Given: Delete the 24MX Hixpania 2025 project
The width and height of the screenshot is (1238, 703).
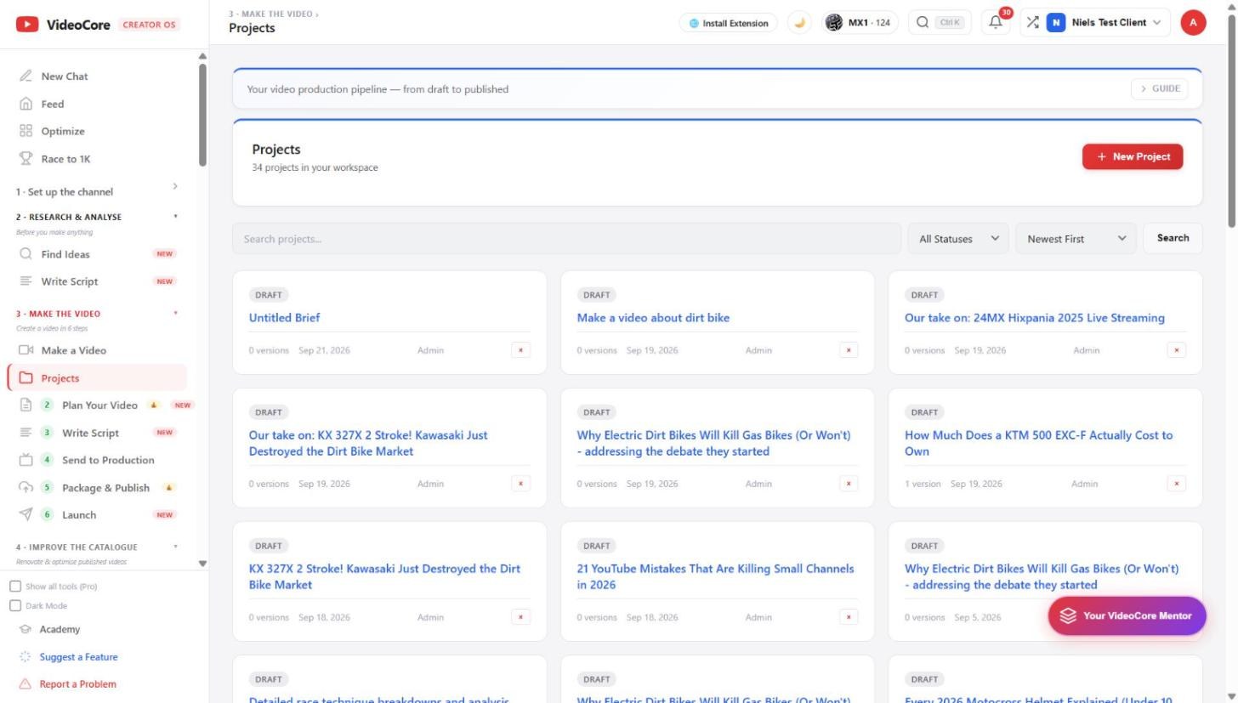Looking at the screenshot, I should pyautogui.click(x=1177, y=350).
